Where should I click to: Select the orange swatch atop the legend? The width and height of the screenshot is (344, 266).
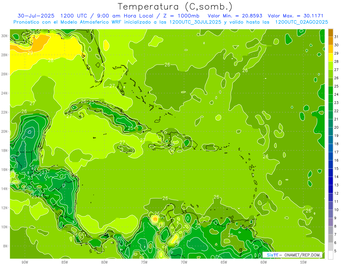(x=331, y=33)
